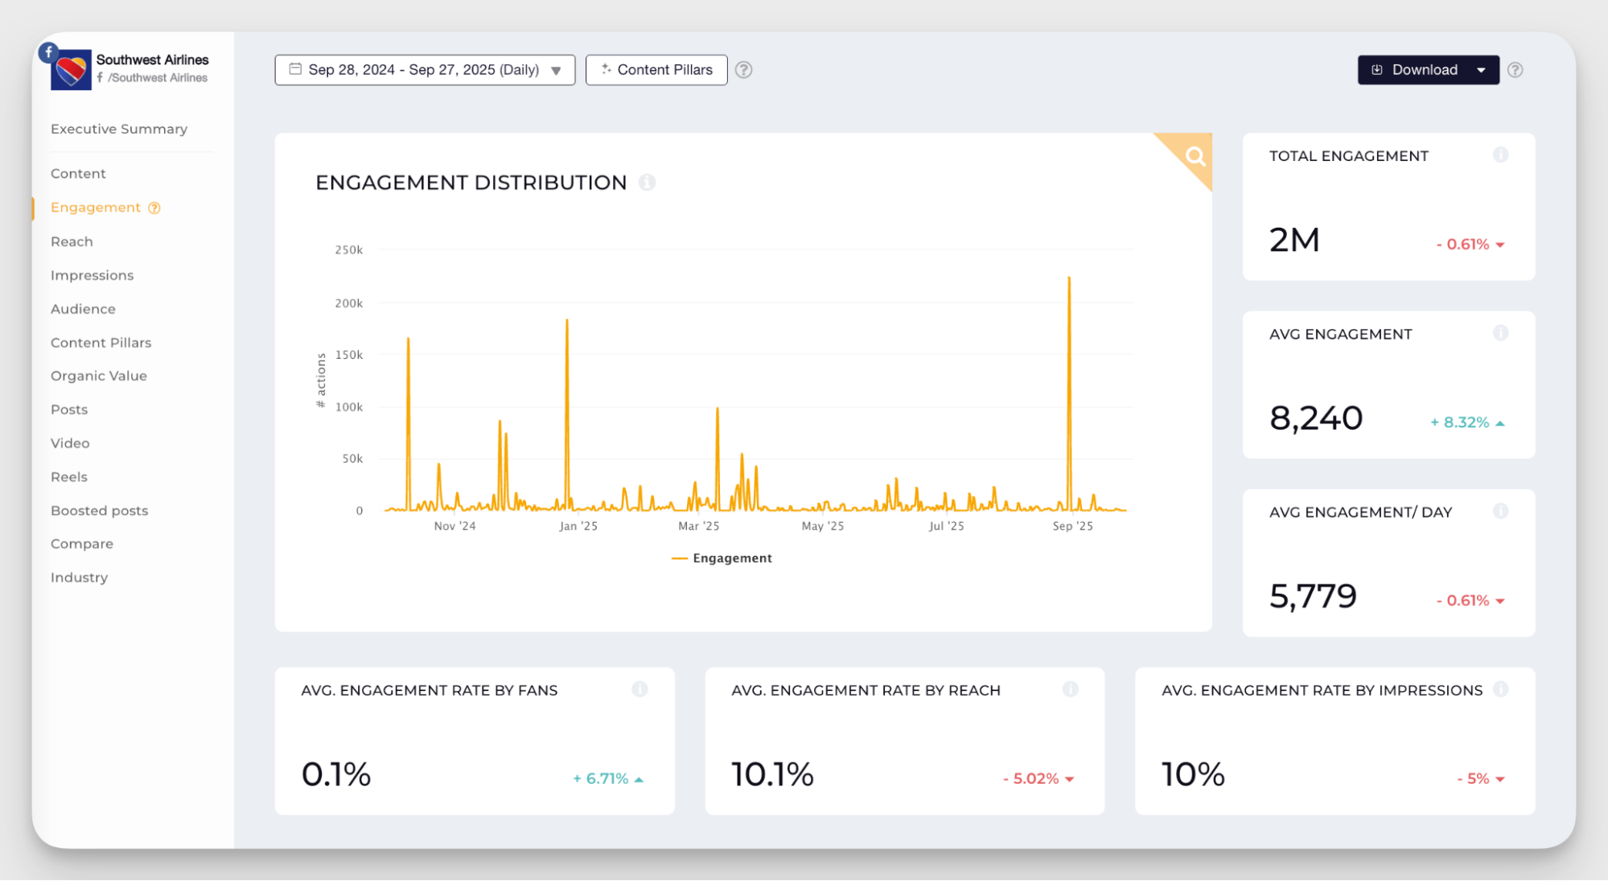
Task: Click the help icon next to Content Pillars
Action: pyautogui.click(x=744, y=70)
